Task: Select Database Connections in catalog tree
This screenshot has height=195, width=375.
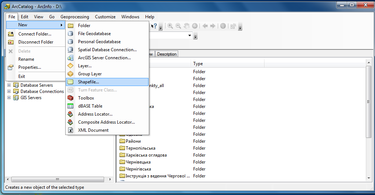Action: (42, 91)
